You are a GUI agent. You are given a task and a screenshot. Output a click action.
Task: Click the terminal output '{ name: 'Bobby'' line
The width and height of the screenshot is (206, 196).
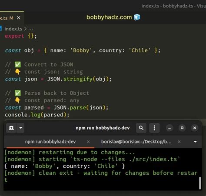(x=65, y=166)
